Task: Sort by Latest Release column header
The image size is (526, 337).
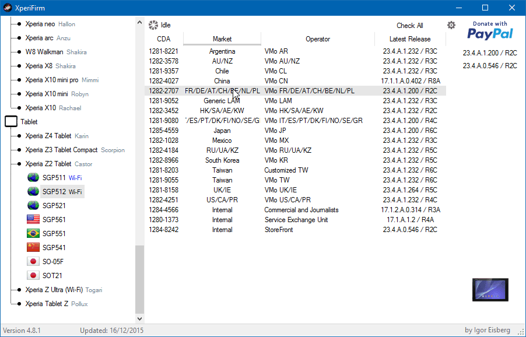Action: tap(410, 39)
